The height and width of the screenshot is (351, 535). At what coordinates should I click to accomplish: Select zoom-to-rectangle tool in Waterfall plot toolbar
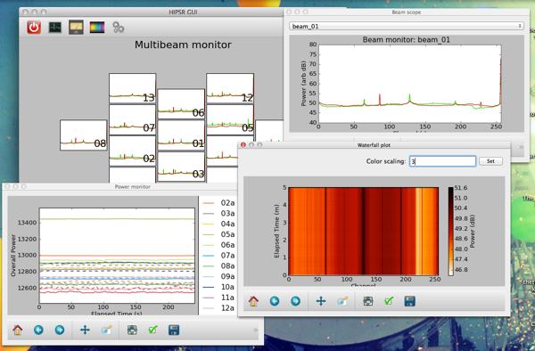click(x=342, y=301)
